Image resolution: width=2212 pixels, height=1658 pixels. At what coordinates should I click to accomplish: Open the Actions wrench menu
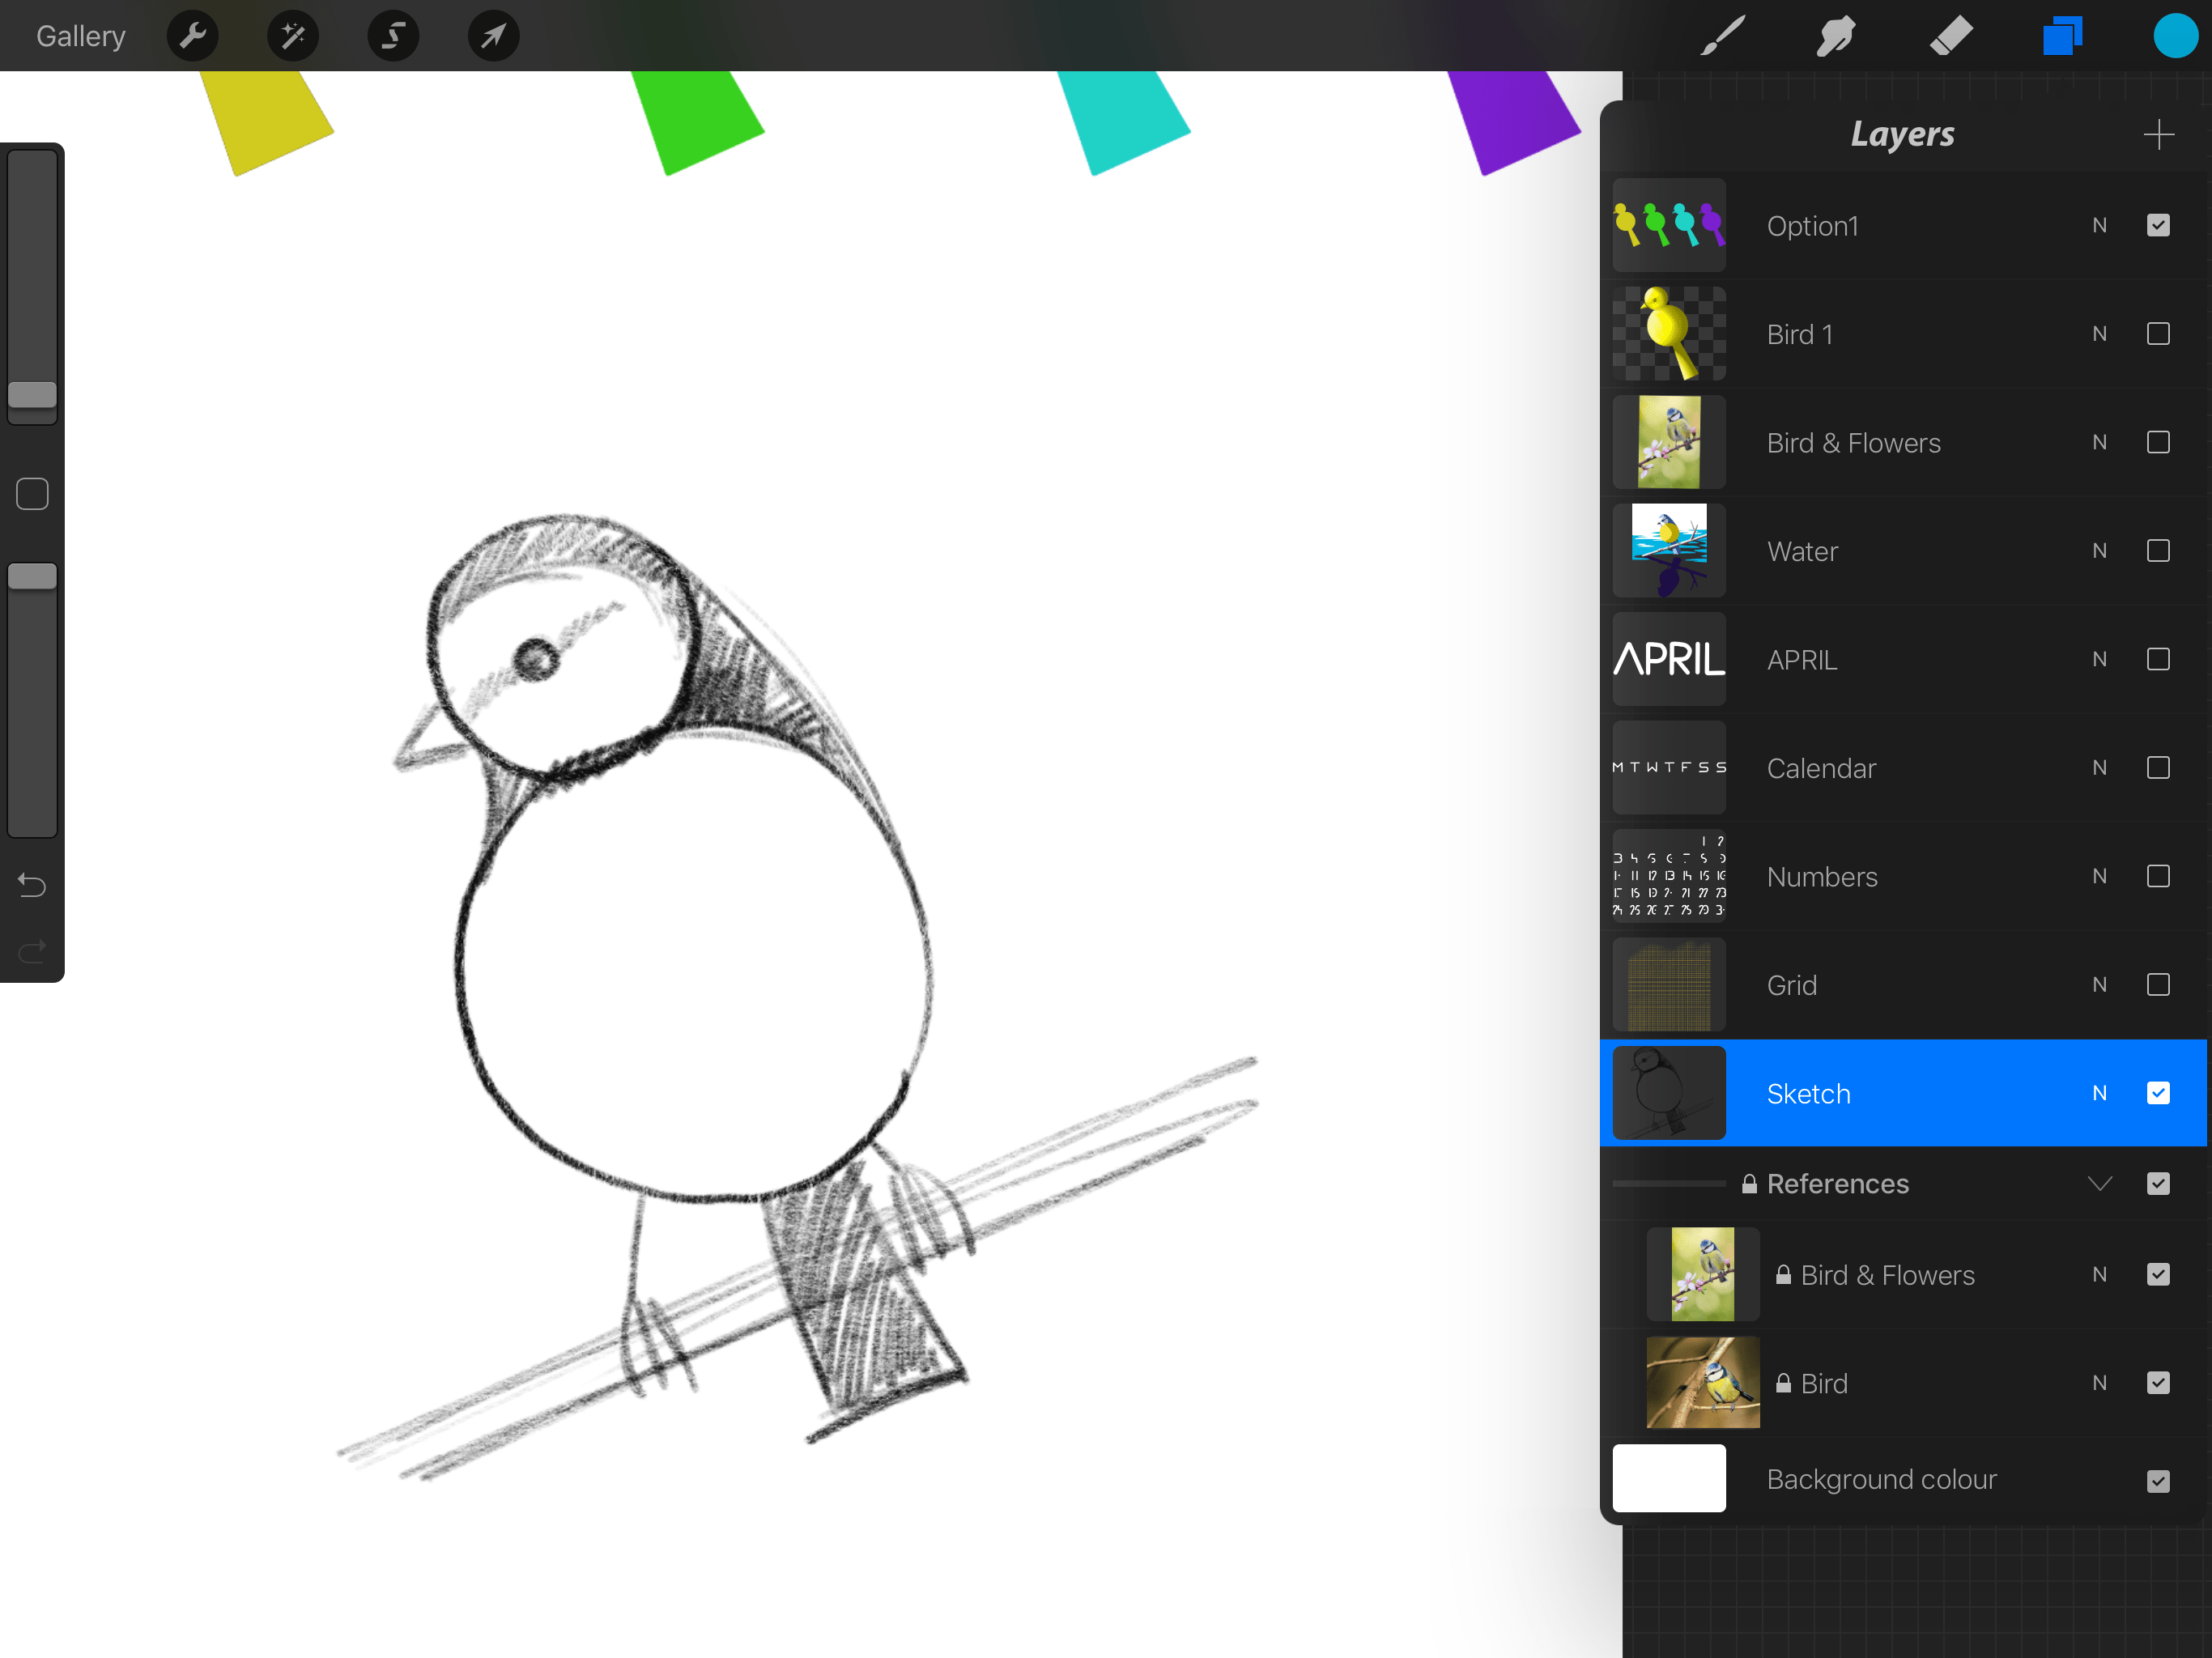coord(192,37)
